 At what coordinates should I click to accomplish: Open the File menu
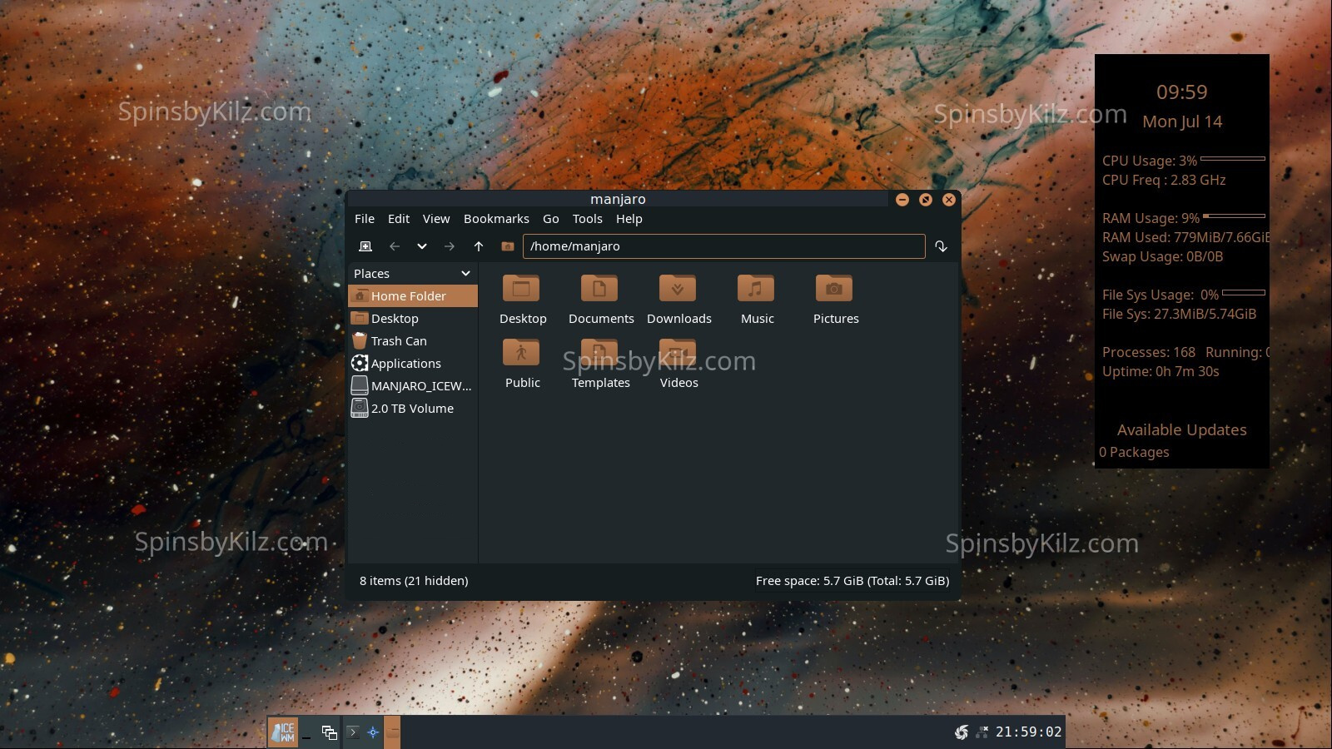[365, 219]
